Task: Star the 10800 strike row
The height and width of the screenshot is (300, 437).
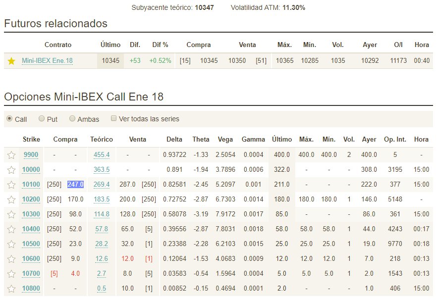Action: click(11, 289)
